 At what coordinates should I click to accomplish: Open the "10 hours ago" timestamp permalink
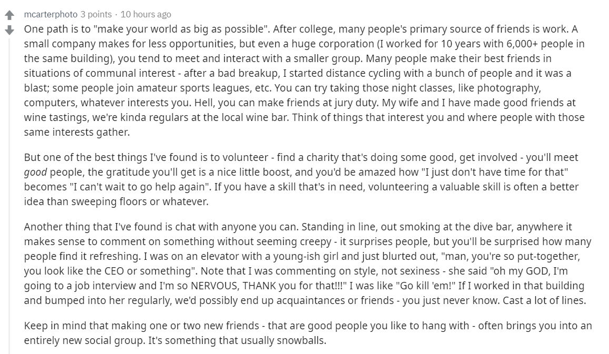[x=146, y=14]
